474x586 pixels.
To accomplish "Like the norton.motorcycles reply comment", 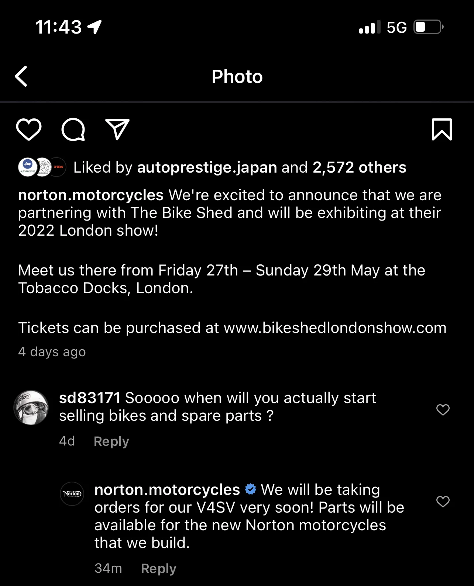I will [x=443, y=502].
